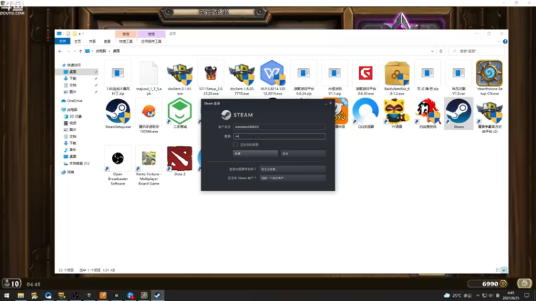Open the taskbar notification center

click(x=527, y=296)
